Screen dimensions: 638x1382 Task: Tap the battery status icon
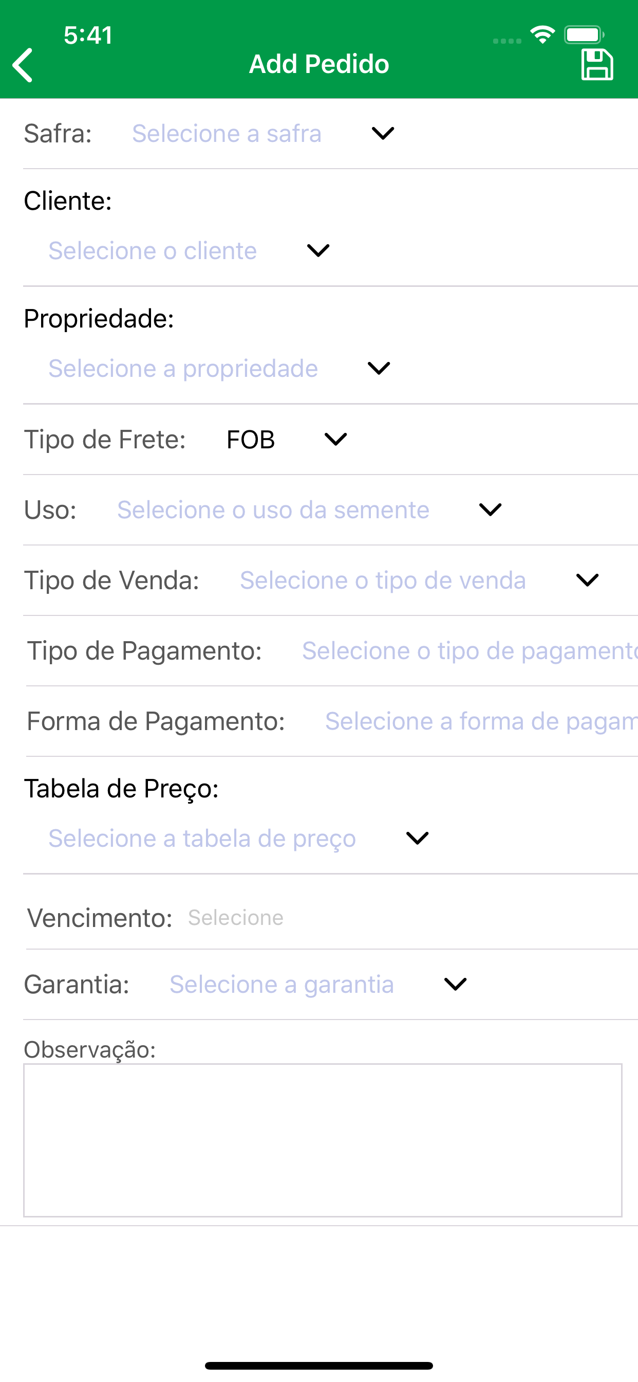584,35
